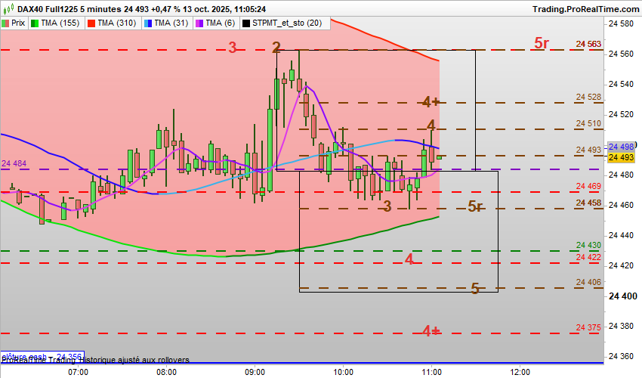The image size is (642, 378).
Task: Click the 24 540 price axis value
Action: coord(621,85)
